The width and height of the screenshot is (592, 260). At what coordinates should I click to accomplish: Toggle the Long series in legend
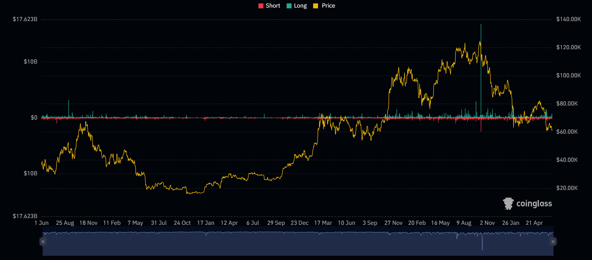point(297,6)
